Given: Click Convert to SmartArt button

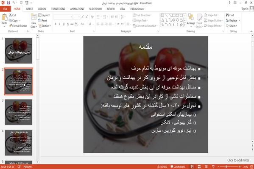Looking at the screenshot, I should click(145, 26).
